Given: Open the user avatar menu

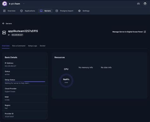Looking at the screenshot, I should [145, 4].
